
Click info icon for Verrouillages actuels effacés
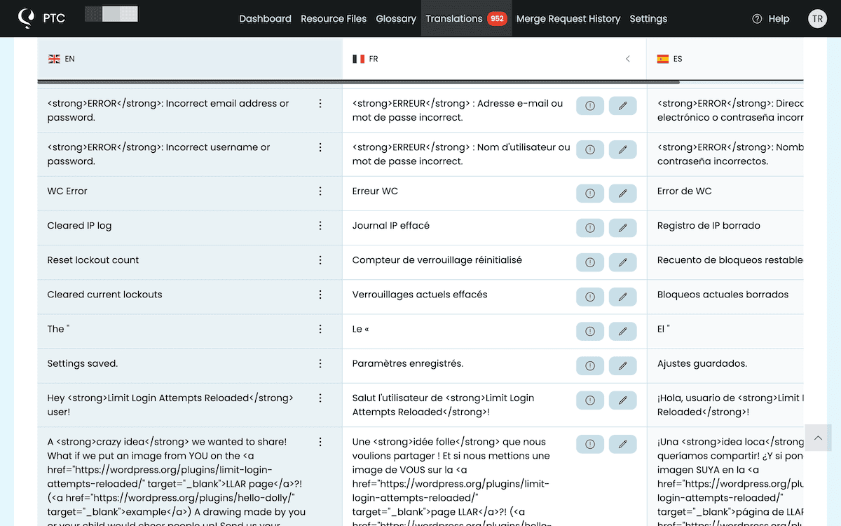click(x=590, y=297)
